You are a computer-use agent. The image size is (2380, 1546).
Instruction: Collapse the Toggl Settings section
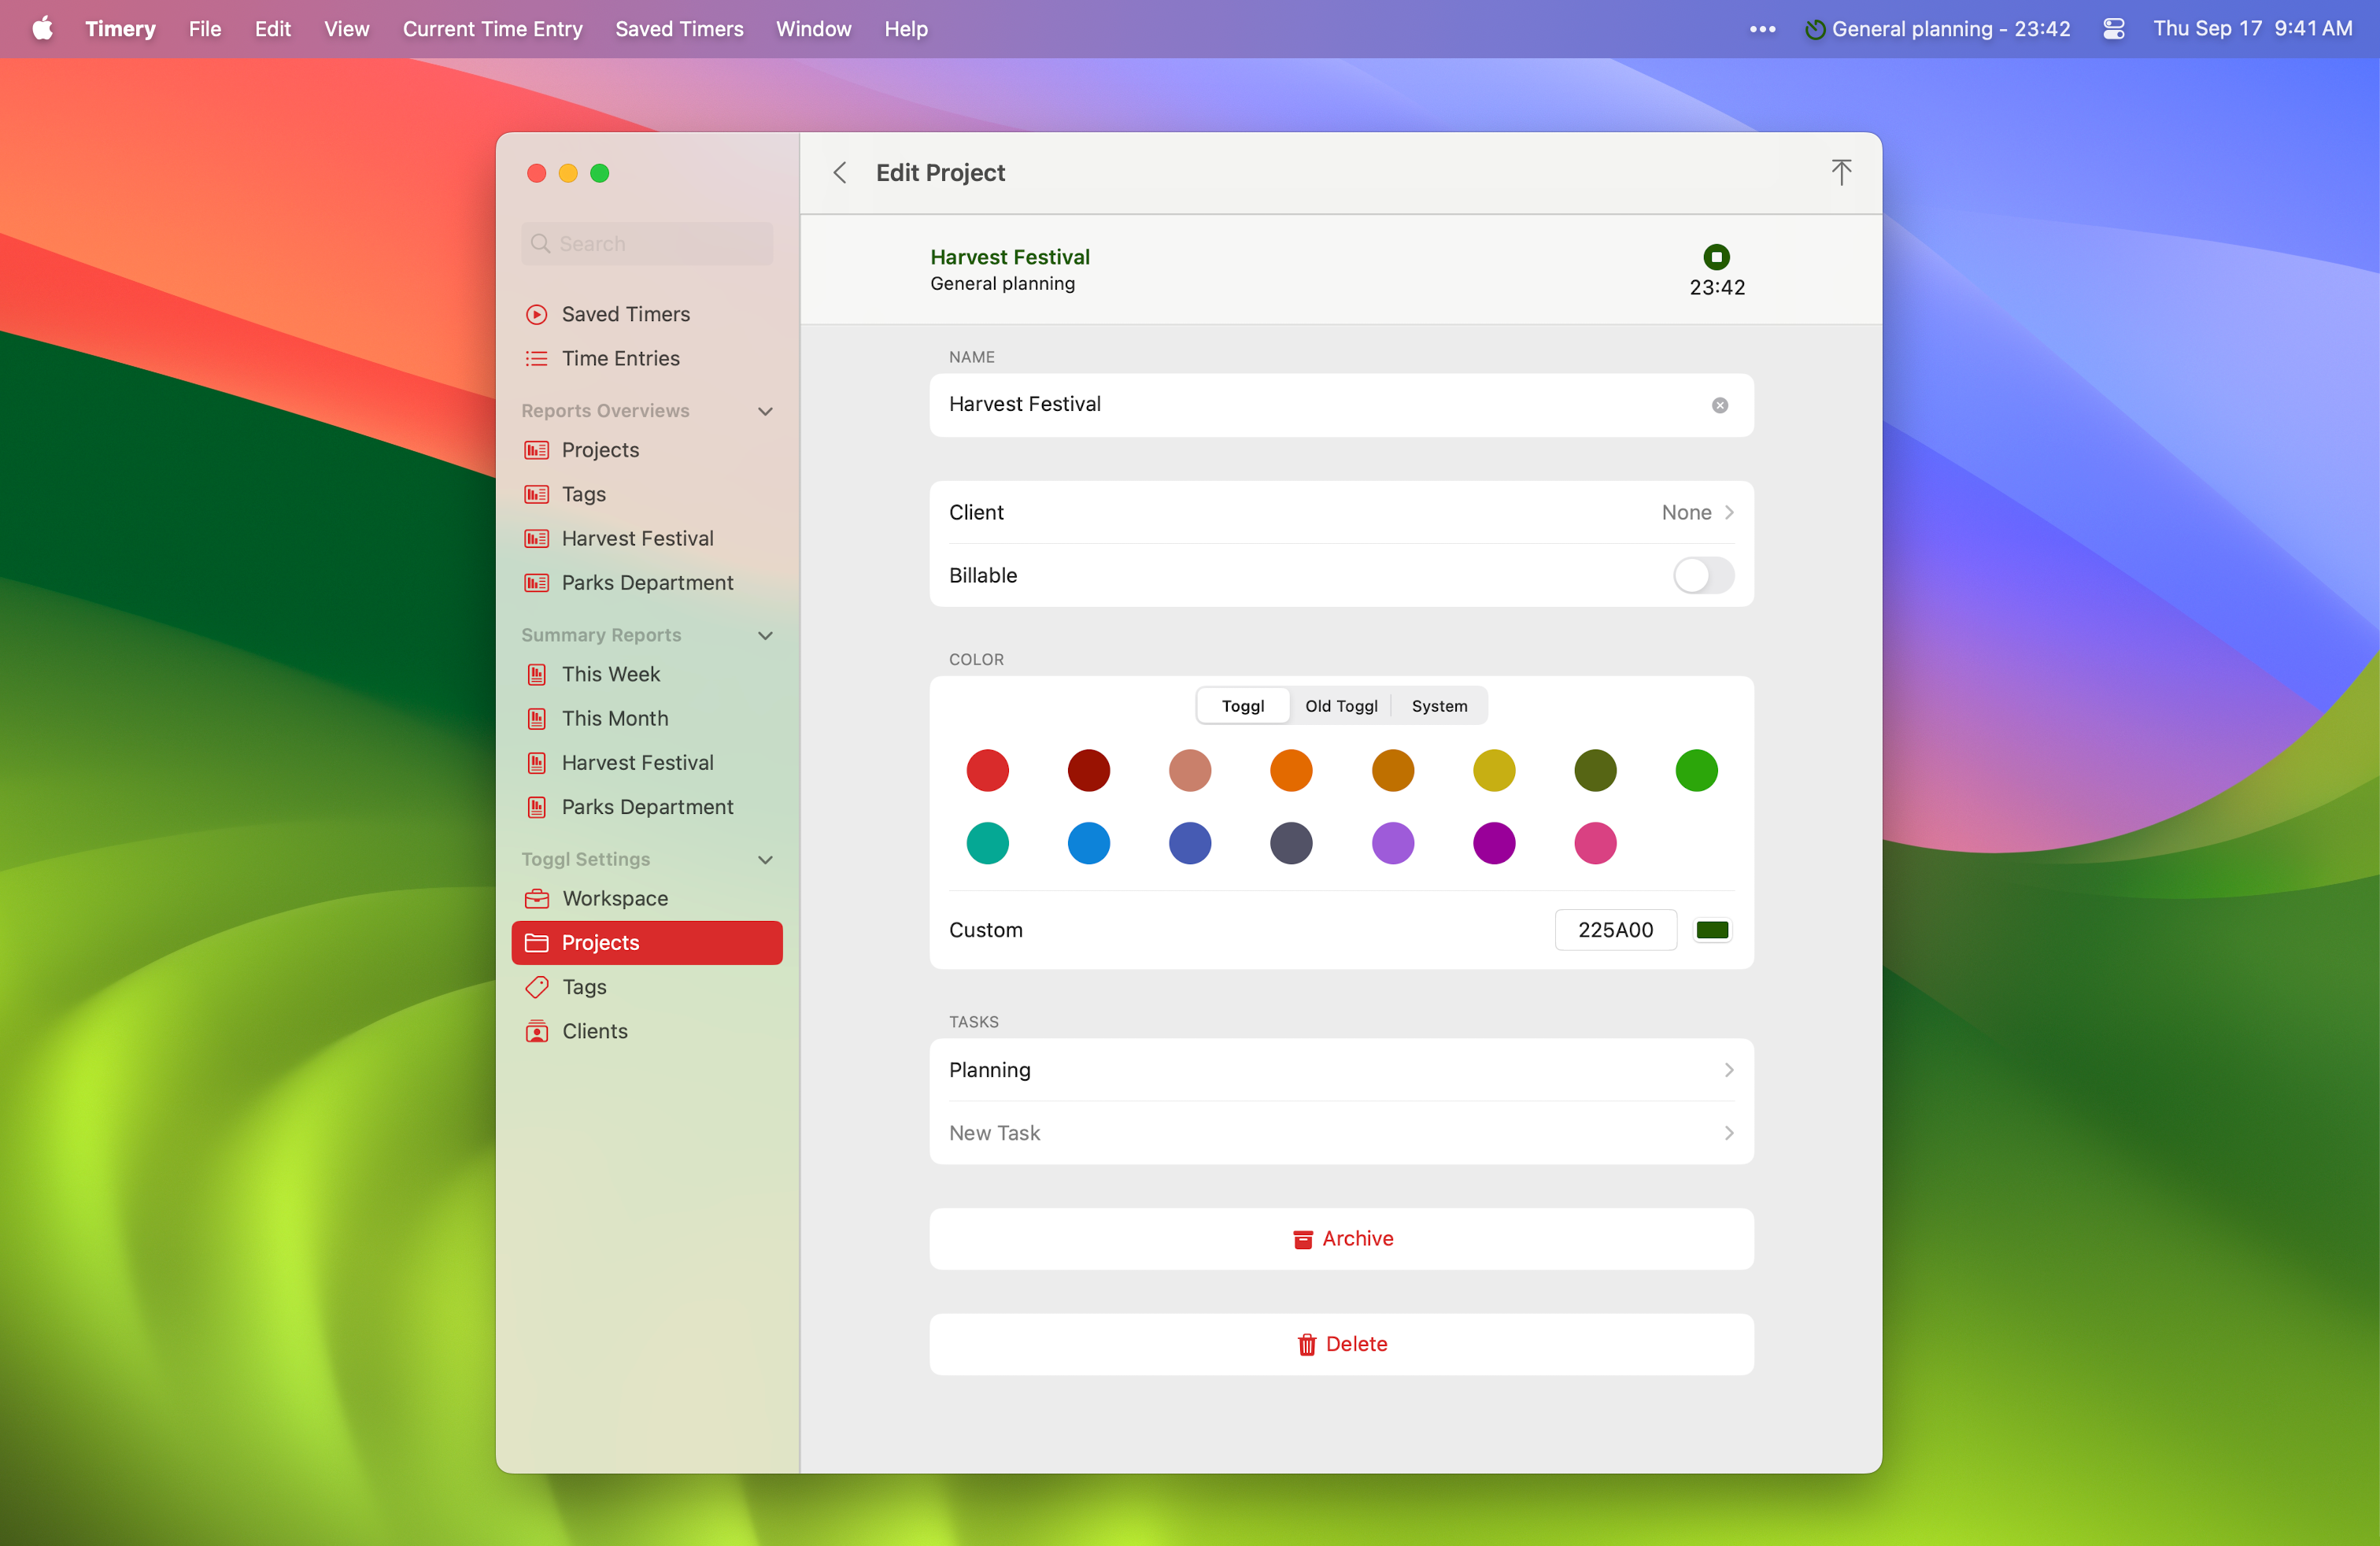point(765,859)
